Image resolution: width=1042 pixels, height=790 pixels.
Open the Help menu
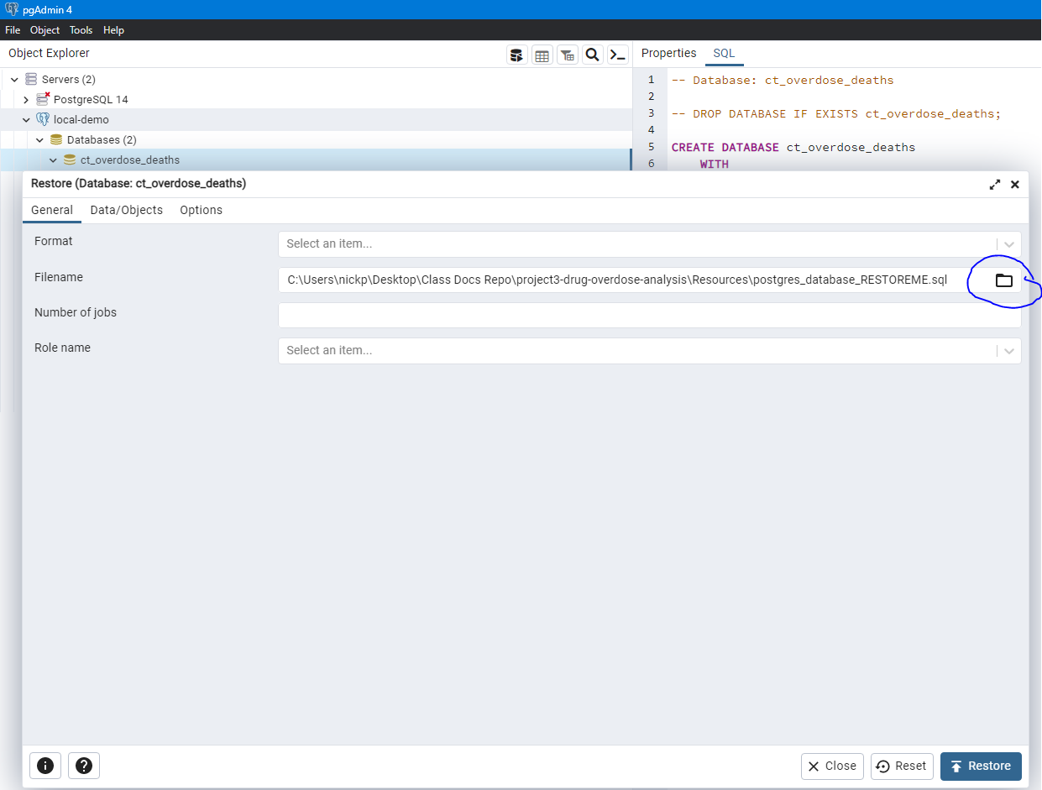pos(114,30)
